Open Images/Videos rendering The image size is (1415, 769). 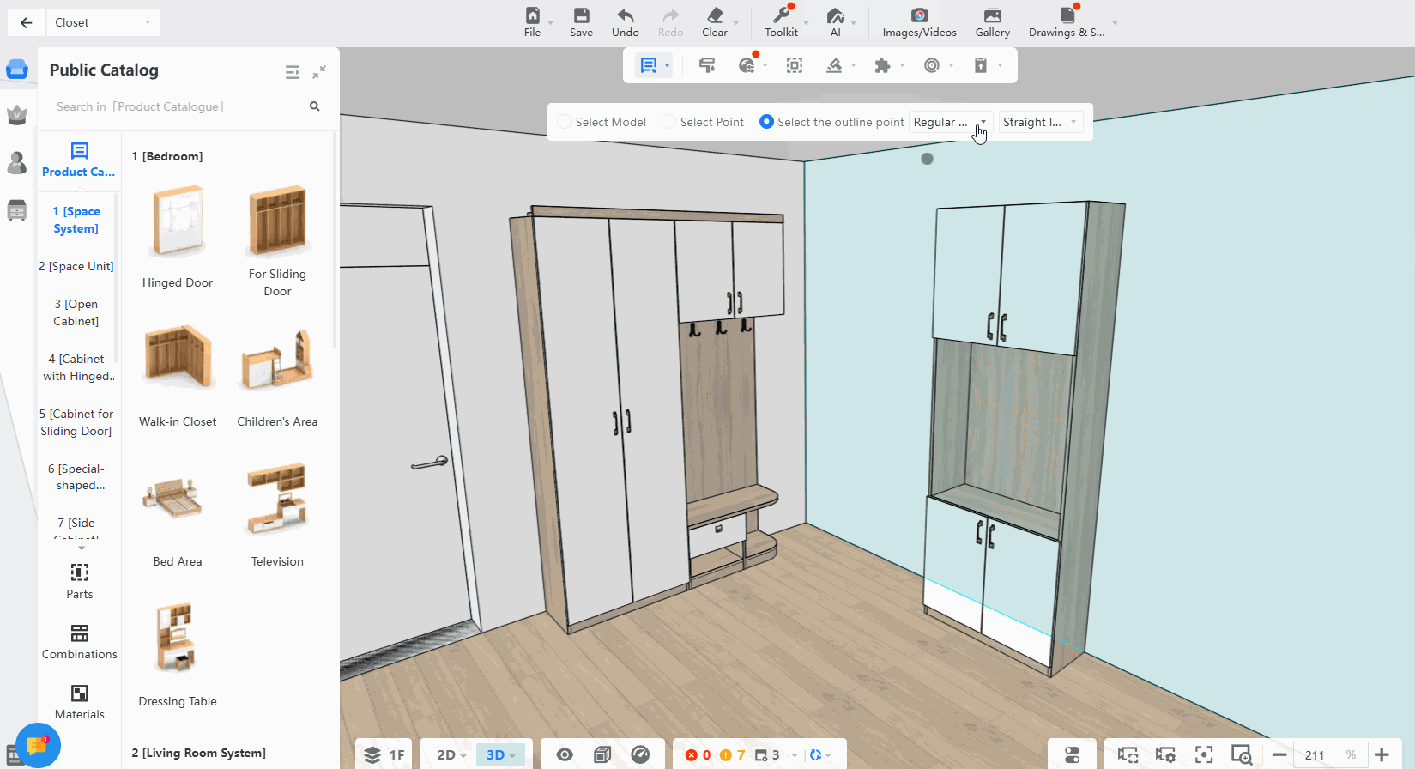920,22
